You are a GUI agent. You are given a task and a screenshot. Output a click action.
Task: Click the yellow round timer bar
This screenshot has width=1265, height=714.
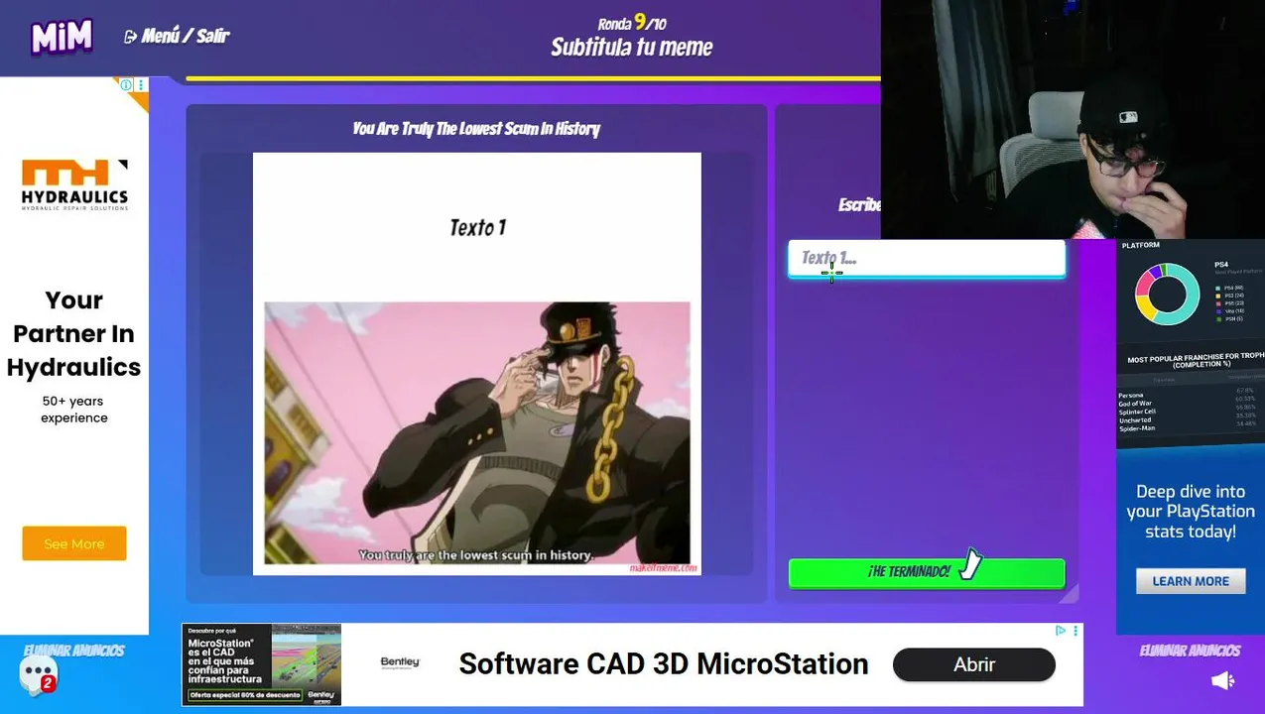533,78
